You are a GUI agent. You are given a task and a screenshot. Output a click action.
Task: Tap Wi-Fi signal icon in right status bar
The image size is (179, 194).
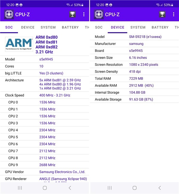(x=158, y=5)
